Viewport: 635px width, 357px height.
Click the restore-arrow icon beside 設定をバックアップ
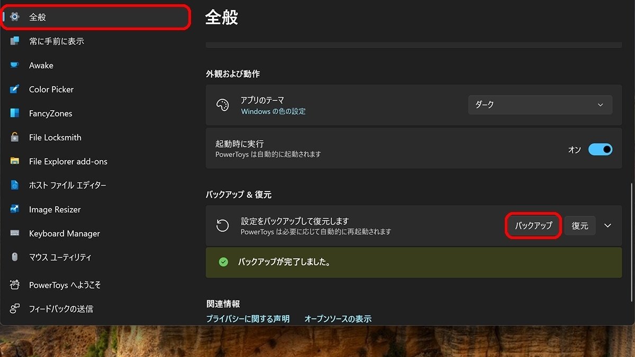(223, 226)
